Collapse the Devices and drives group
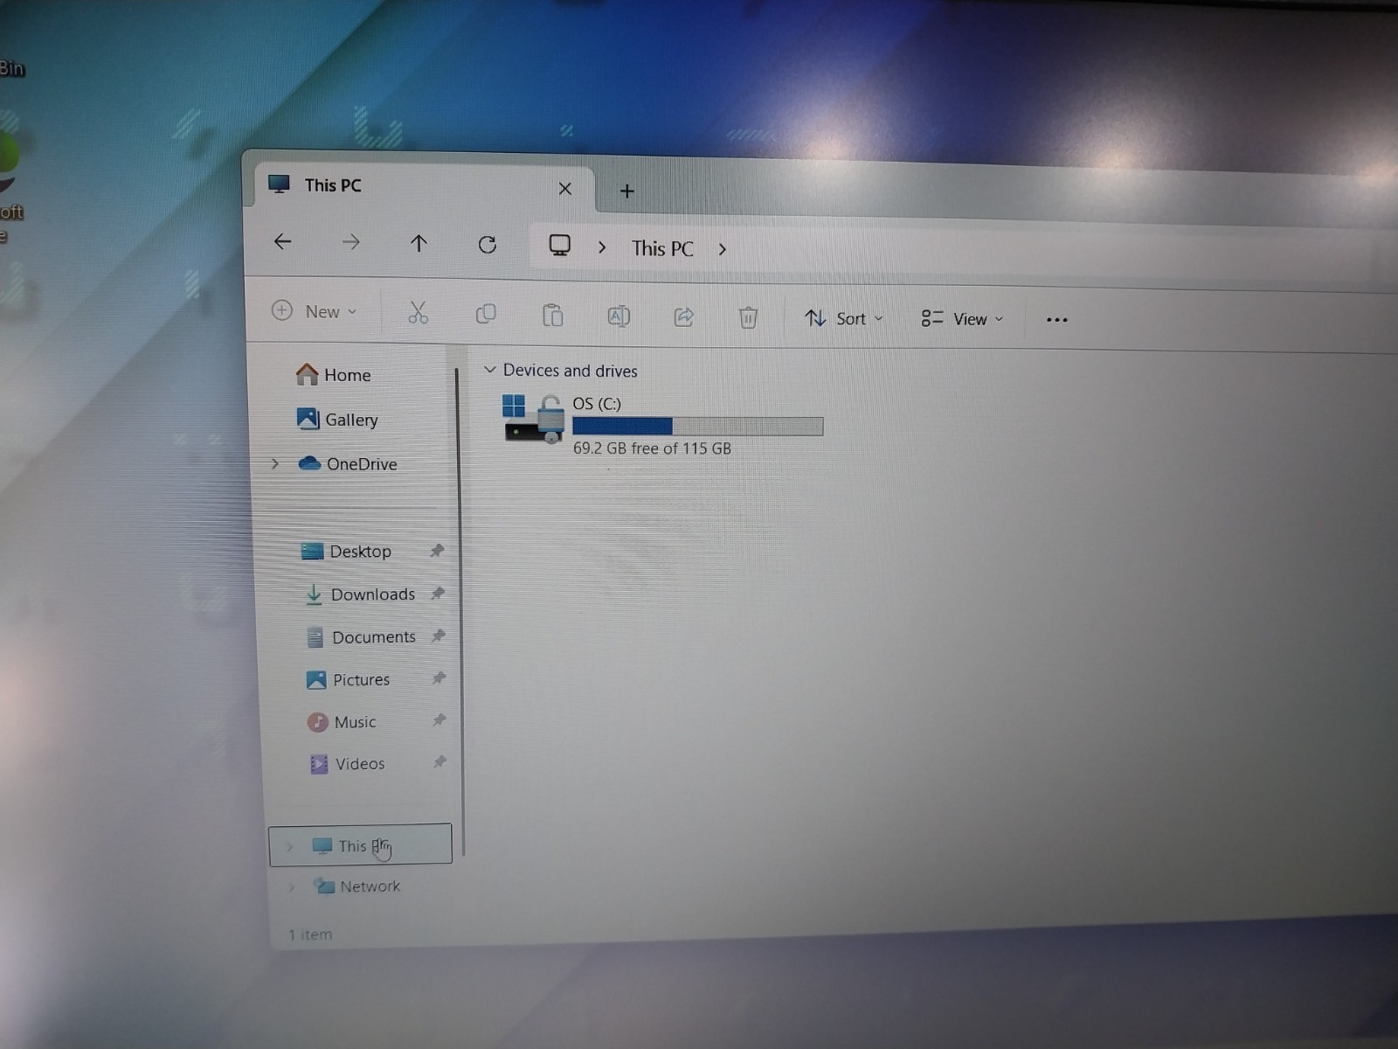1398x1049 pixels. tap(489, 370)
